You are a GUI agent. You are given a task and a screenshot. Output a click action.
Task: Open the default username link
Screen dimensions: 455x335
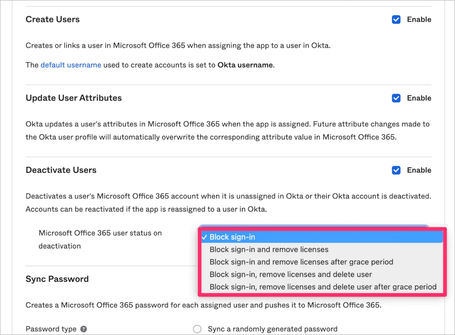(71, 65)
